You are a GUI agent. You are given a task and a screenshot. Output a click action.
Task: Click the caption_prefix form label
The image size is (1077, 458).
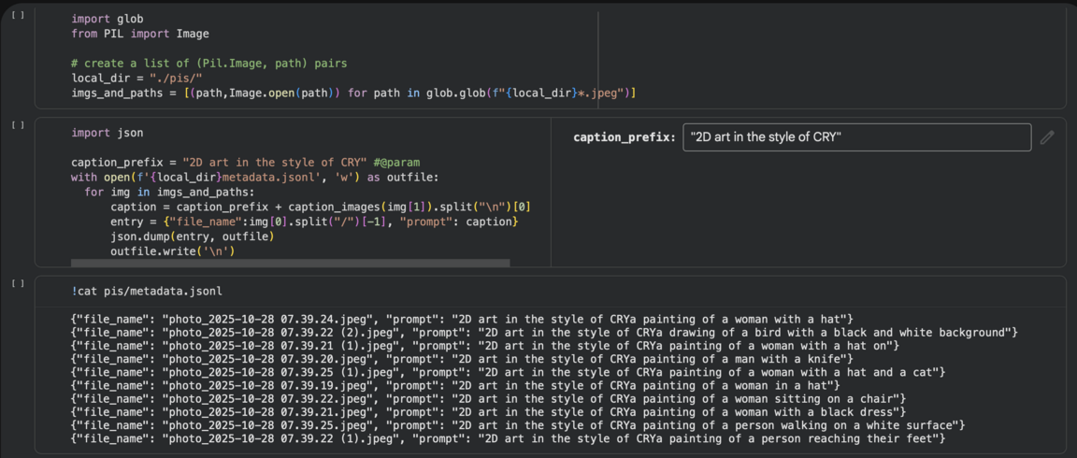click(x=624, y=137)
